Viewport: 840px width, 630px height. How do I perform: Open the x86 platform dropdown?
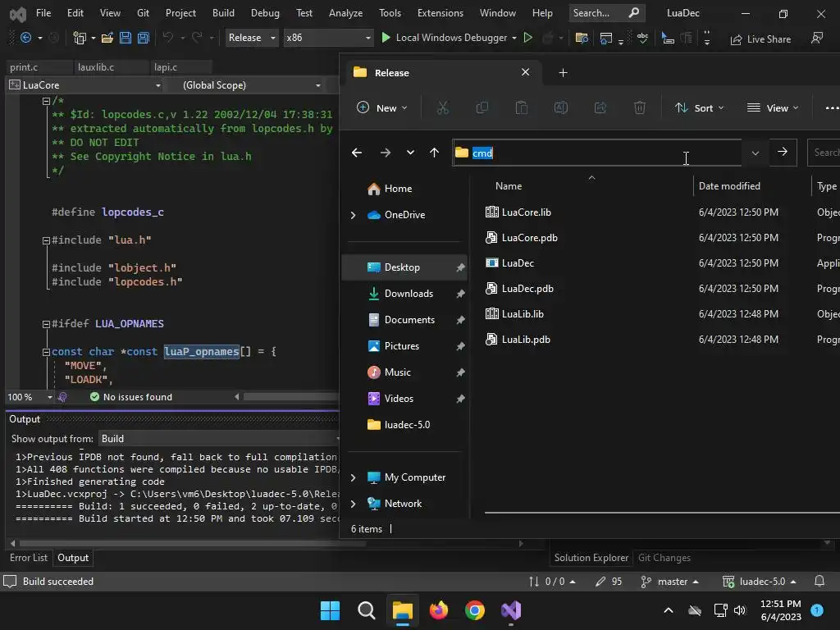[x=328, y=38]
